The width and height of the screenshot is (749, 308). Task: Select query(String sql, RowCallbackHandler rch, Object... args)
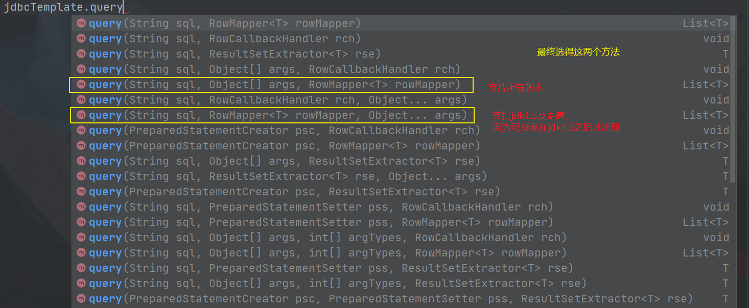(x=401, y=100)
